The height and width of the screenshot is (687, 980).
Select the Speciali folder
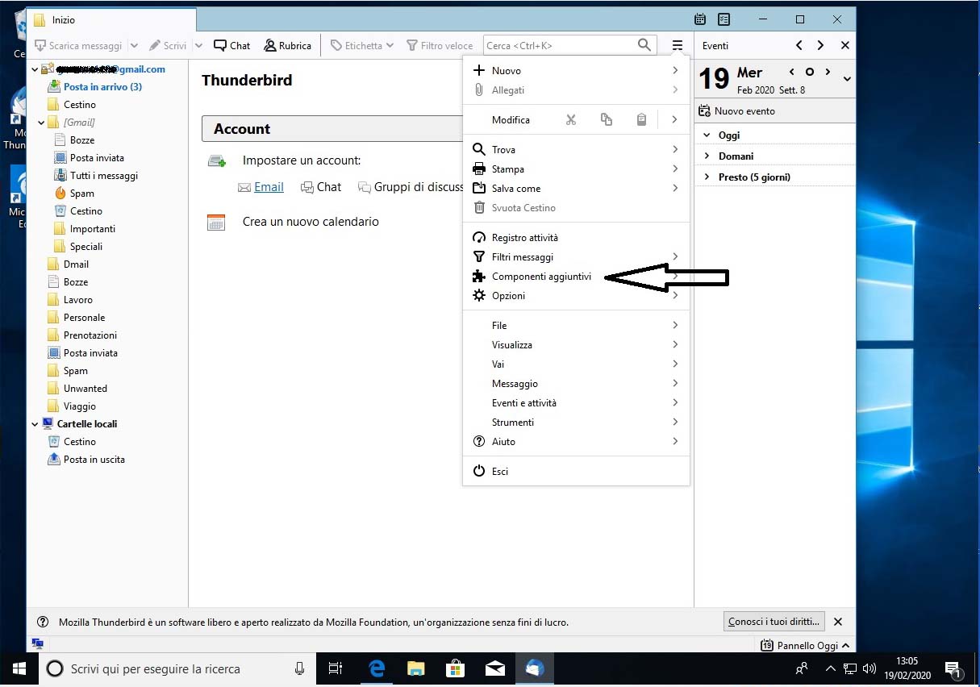pyautogui.click(x=86, y=247)
